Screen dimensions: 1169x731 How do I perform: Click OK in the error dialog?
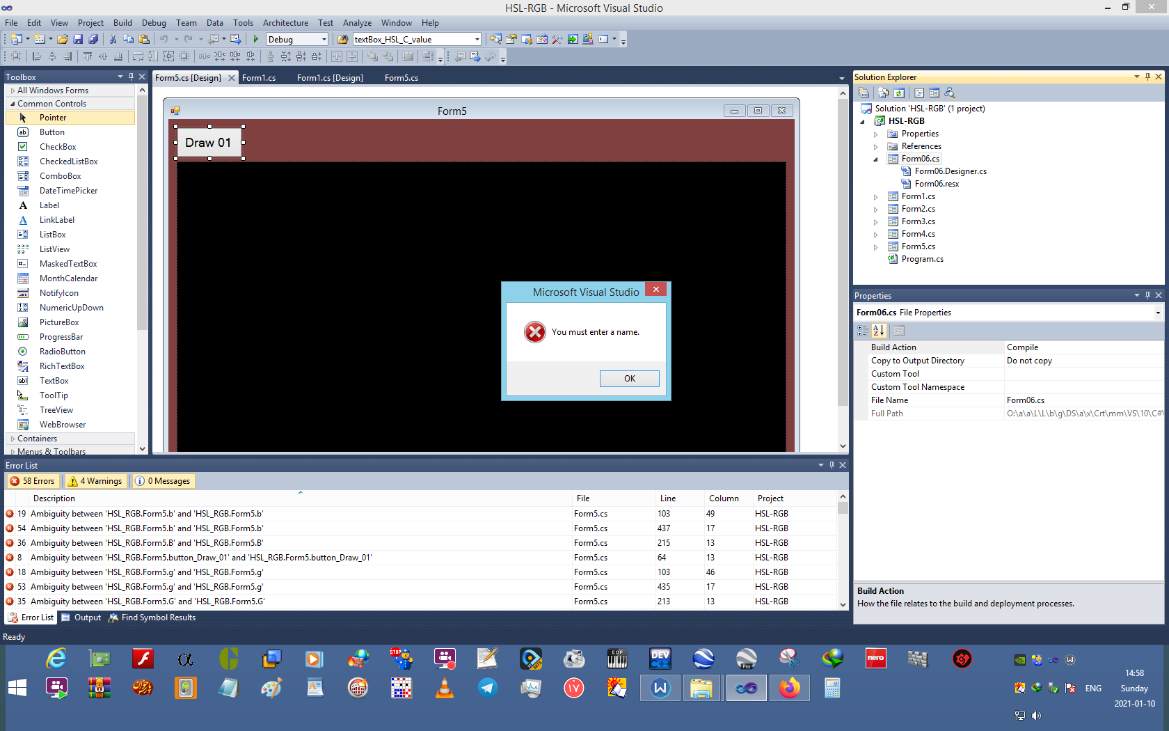[630, 379]
